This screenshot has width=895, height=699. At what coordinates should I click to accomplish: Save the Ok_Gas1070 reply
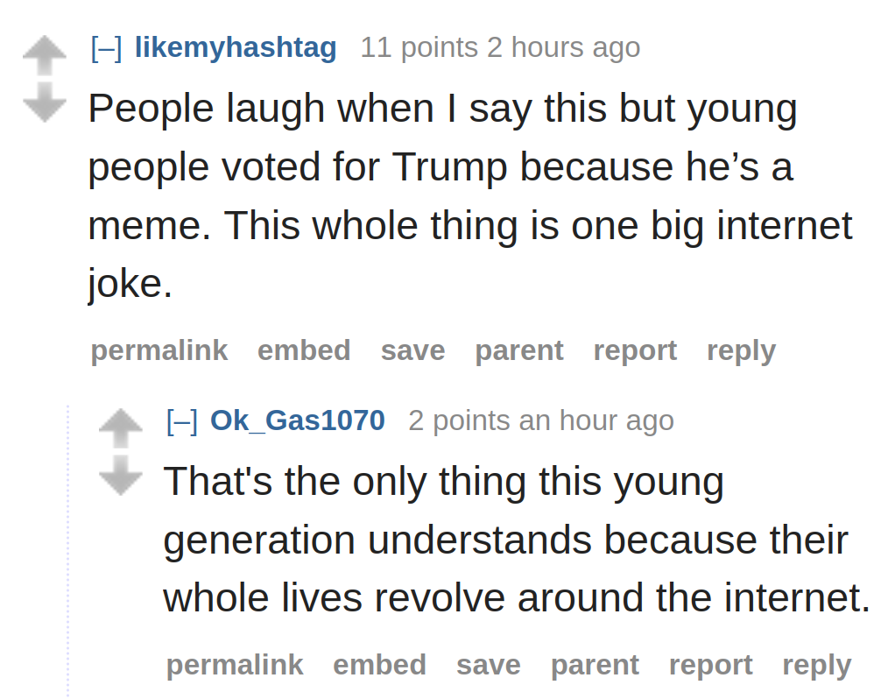(x=488, y=665)
